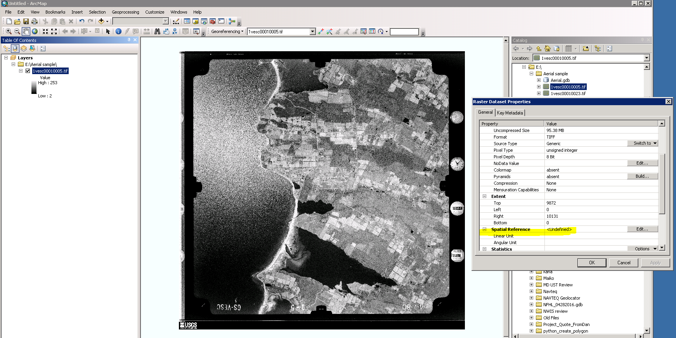
Task: Click Edit for Spatial Reference
Action: pos(642,229)
